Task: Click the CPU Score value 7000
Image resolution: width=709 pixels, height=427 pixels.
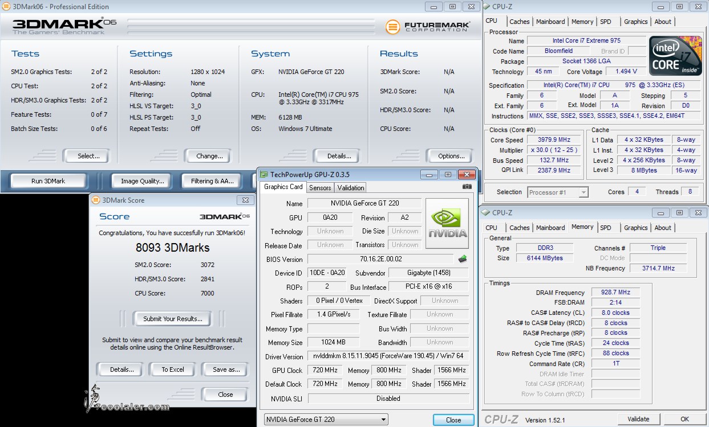Action: 208,293
